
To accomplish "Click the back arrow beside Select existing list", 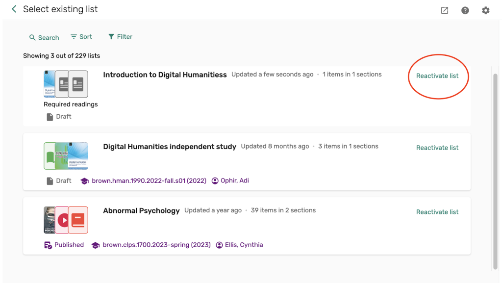I will [x=14, y=9].
